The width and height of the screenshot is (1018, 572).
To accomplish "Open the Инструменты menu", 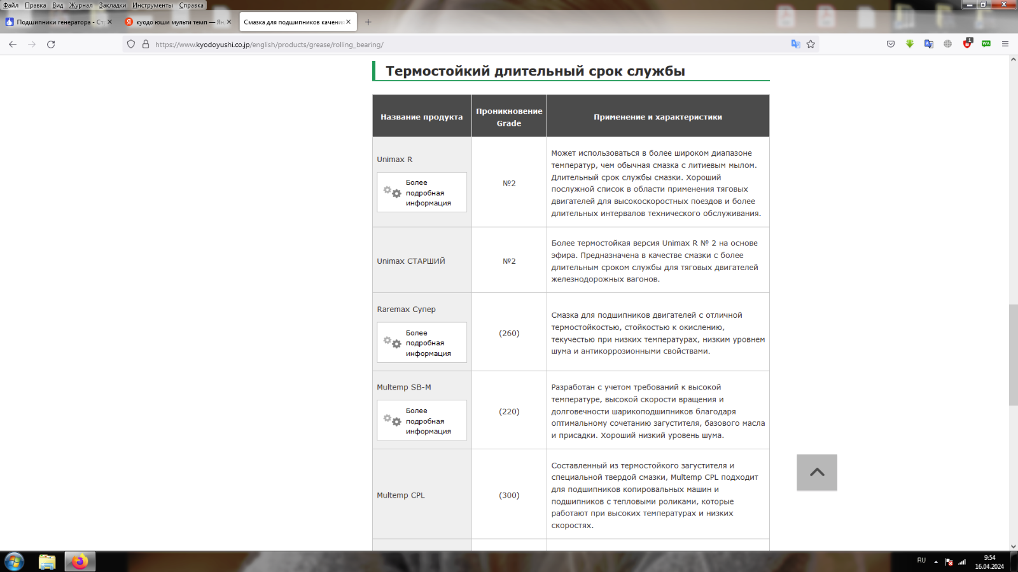I will [153, 5].
